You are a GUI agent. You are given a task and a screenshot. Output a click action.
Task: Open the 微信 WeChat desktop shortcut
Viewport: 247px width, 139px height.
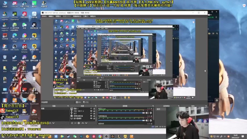pyautogui.click(x=24, y=26)
